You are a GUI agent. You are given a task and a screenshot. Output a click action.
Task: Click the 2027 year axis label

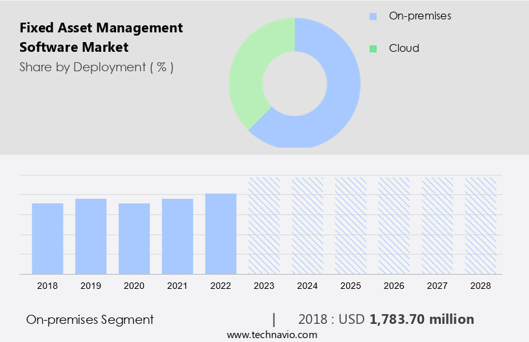[438, 285]
